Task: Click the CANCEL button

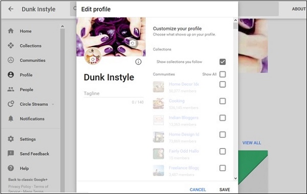Action: [x=198, y=189]
